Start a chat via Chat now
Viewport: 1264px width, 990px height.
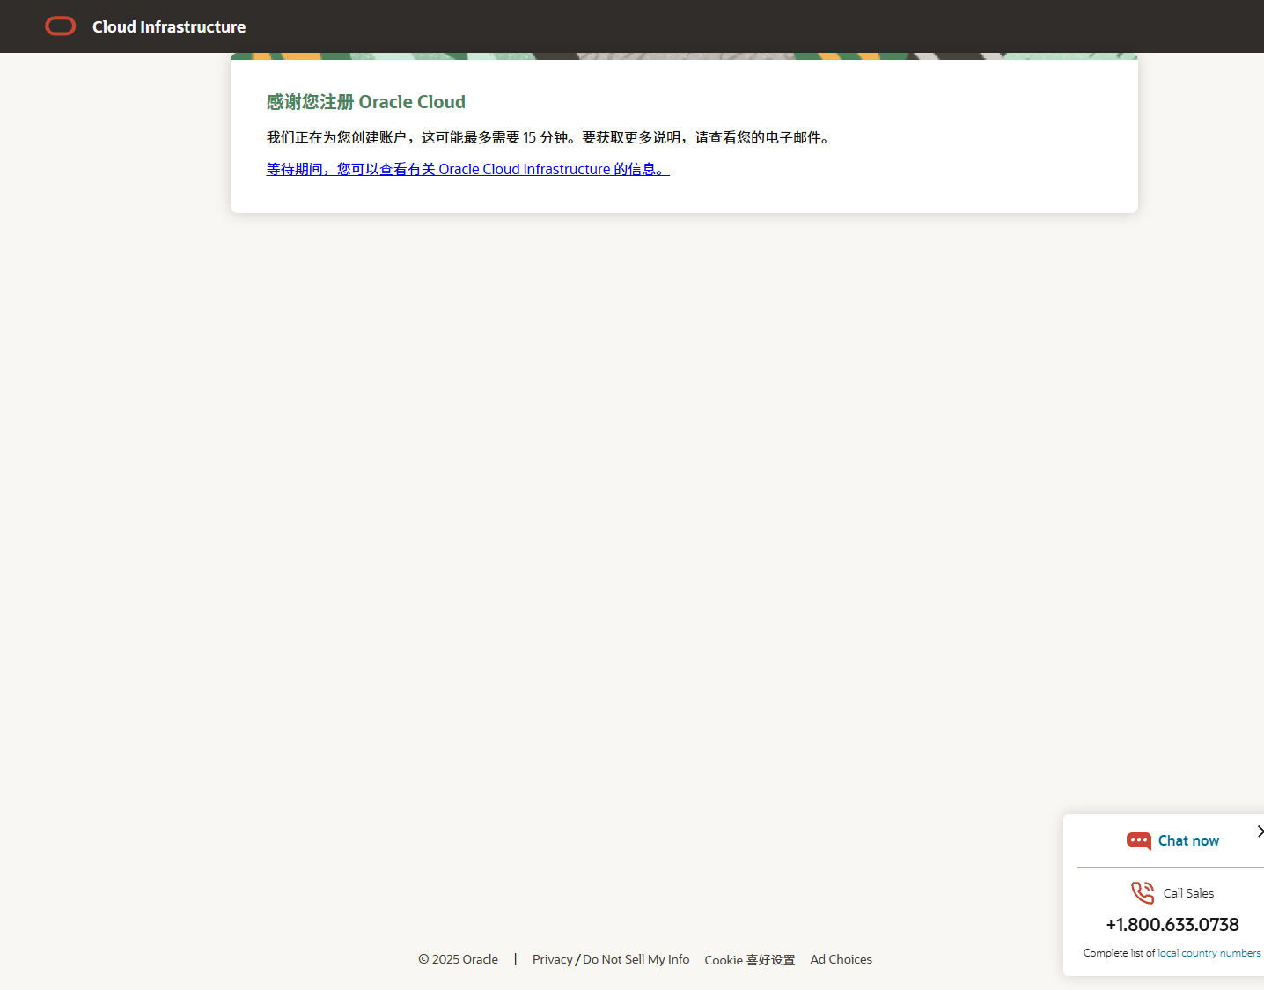point(1188,841)
